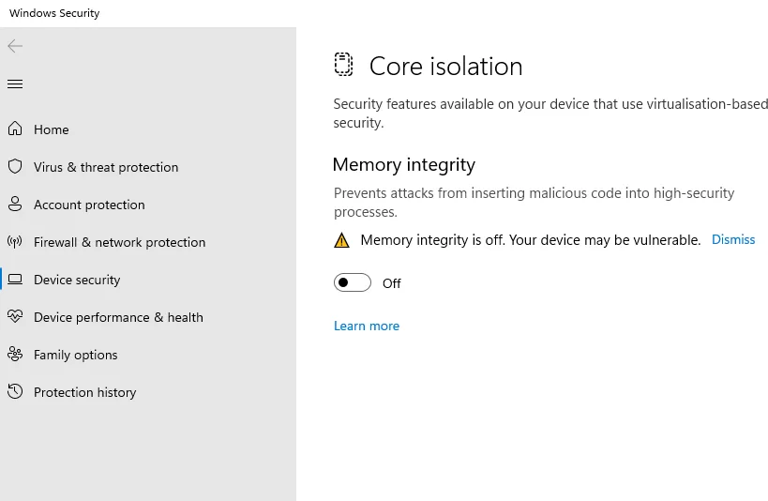Expand the hamburger navigation menu

click(15, 84)
